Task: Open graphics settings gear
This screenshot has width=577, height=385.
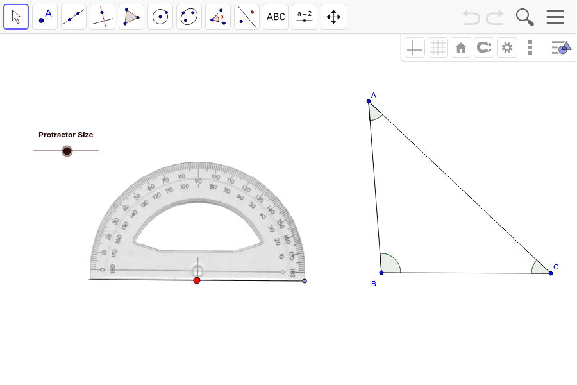Action: [x=507, y=47]
